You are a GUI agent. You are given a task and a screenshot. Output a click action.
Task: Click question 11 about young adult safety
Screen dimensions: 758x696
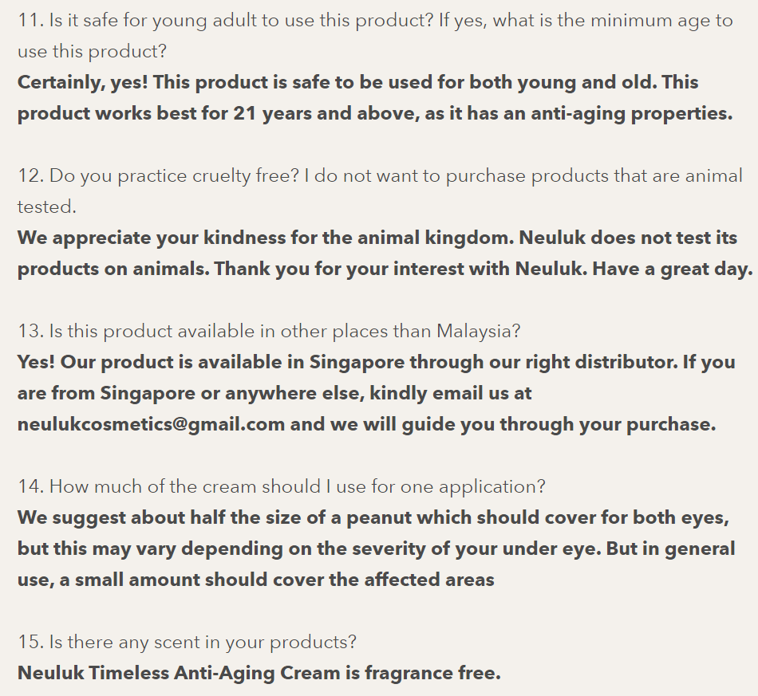375,21
